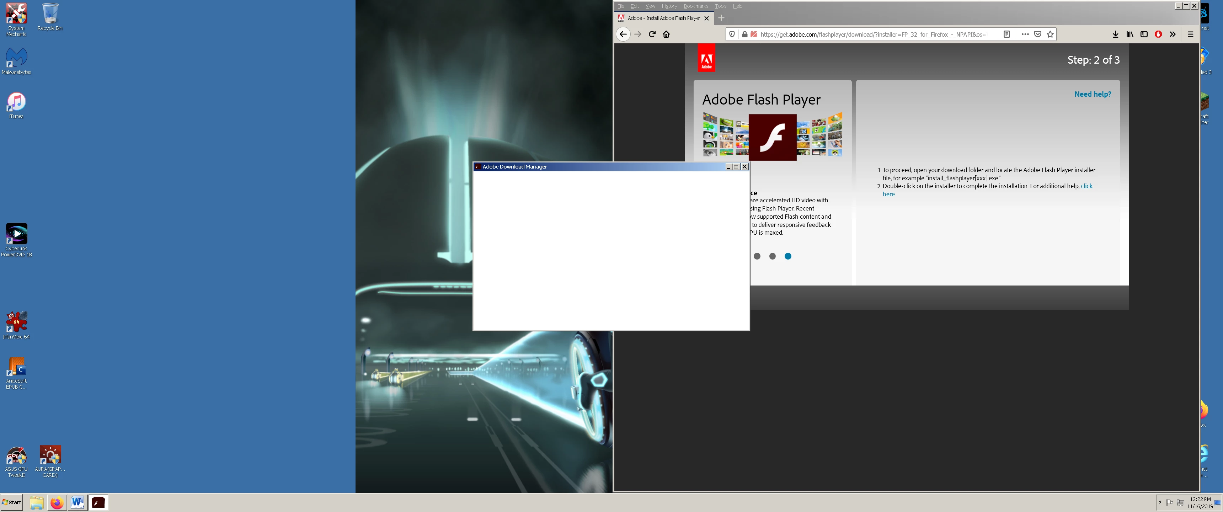Image resolution: width=1223 pixels, height=512 pixels.
Task: Go back to the previous page
Action: 623,34
